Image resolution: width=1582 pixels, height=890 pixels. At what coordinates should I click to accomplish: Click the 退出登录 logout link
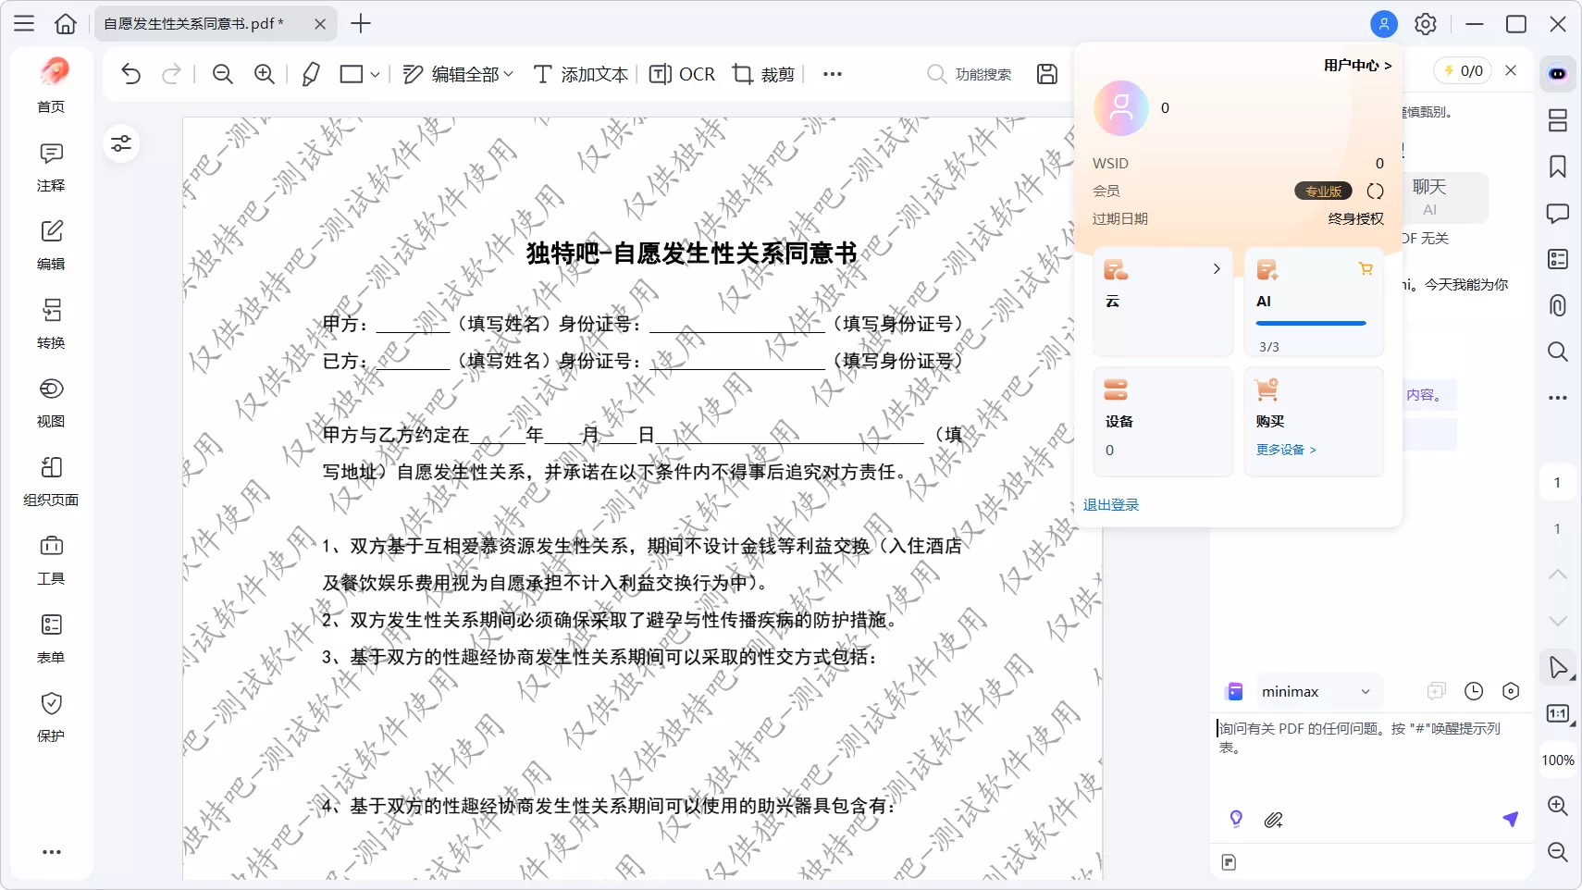(x=1111, y=504)
